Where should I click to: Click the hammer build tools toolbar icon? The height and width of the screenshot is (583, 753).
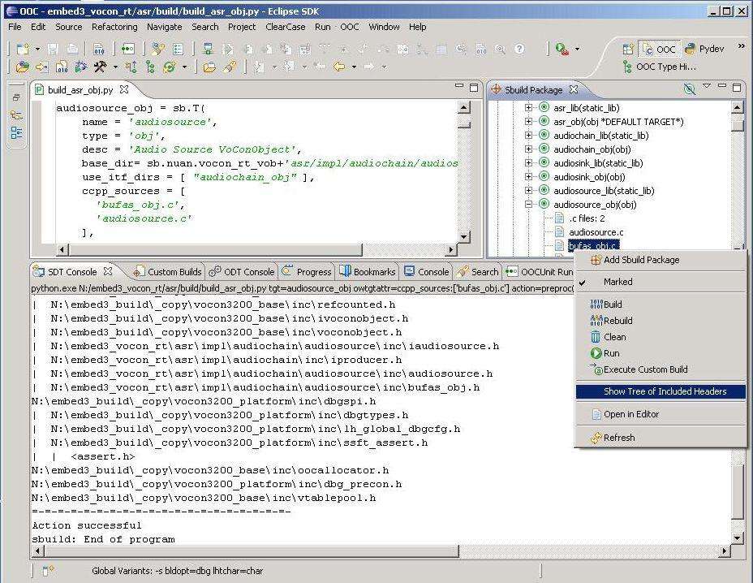(x=101, y=67)
